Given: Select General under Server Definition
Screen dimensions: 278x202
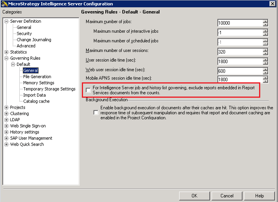Looking at the screenshot, I should point(24,27).
